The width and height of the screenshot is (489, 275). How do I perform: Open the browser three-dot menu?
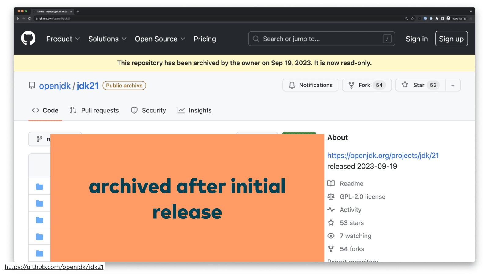471,18
